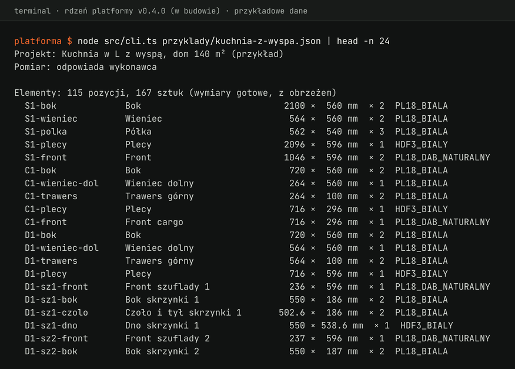The image size is (515, 369).
Task: Click the "S1-polka" row identifier
Action: coord(46,132)
